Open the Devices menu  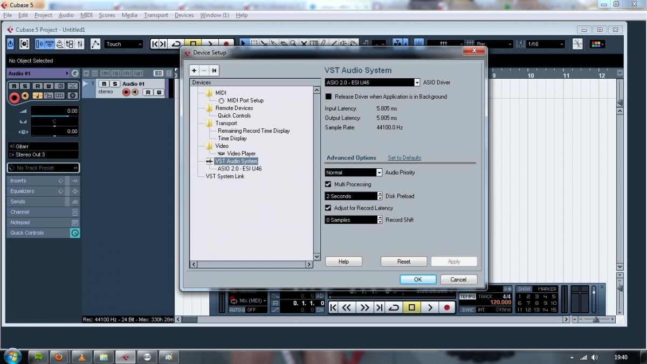point(184,15)
